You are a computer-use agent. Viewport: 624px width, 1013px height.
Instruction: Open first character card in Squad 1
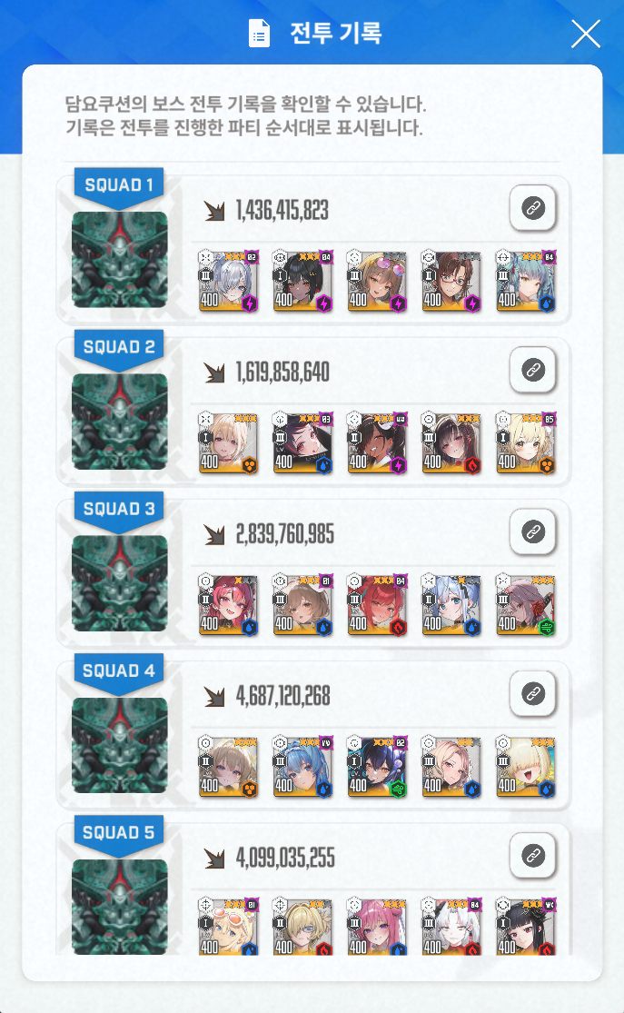(x=228, y=281)
